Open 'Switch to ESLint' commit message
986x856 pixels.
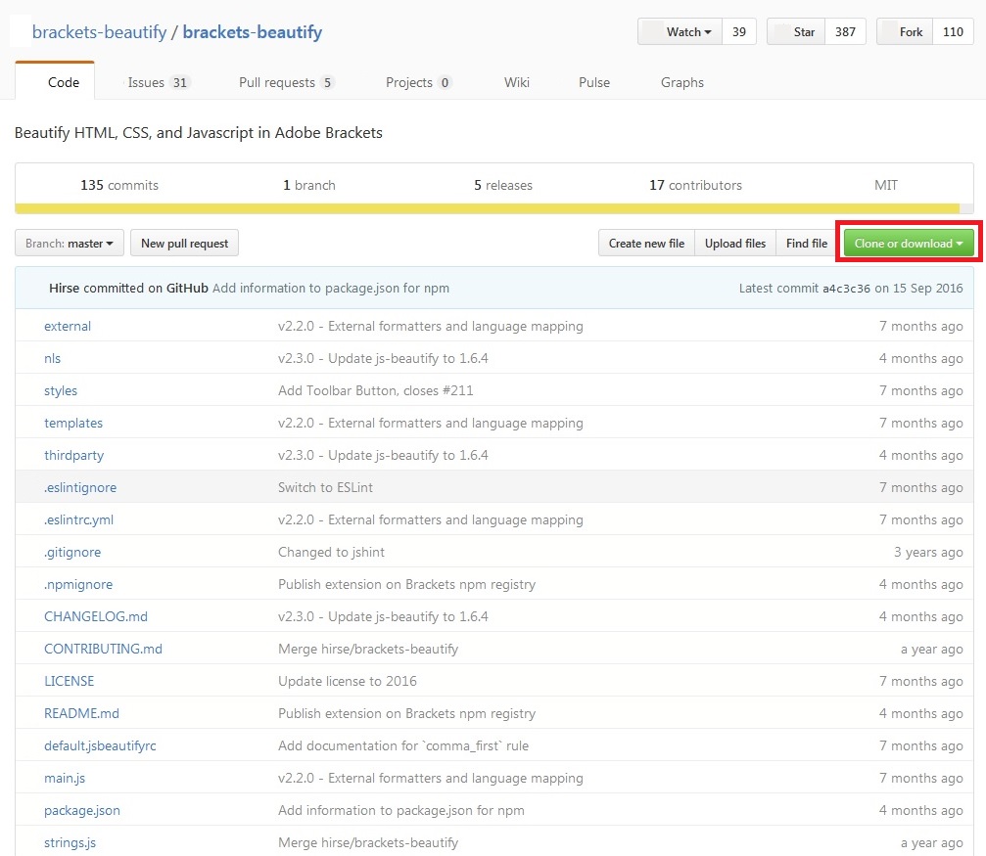click(325, 488)
